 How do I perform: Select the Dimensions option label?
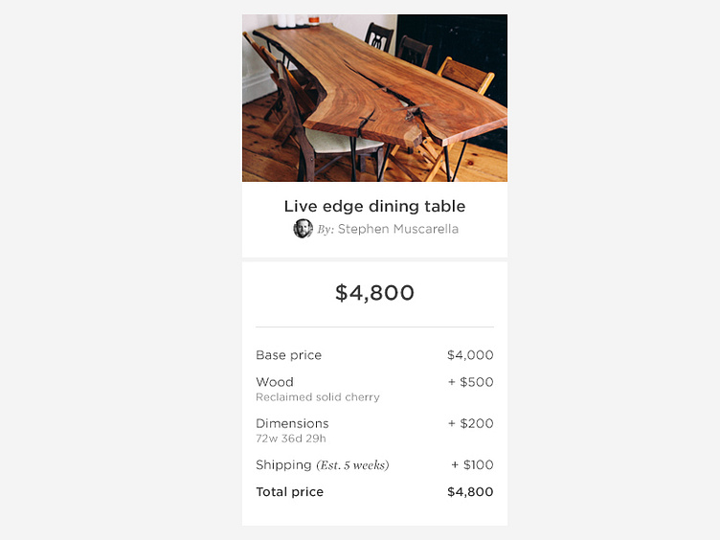[x=292, y=423]
